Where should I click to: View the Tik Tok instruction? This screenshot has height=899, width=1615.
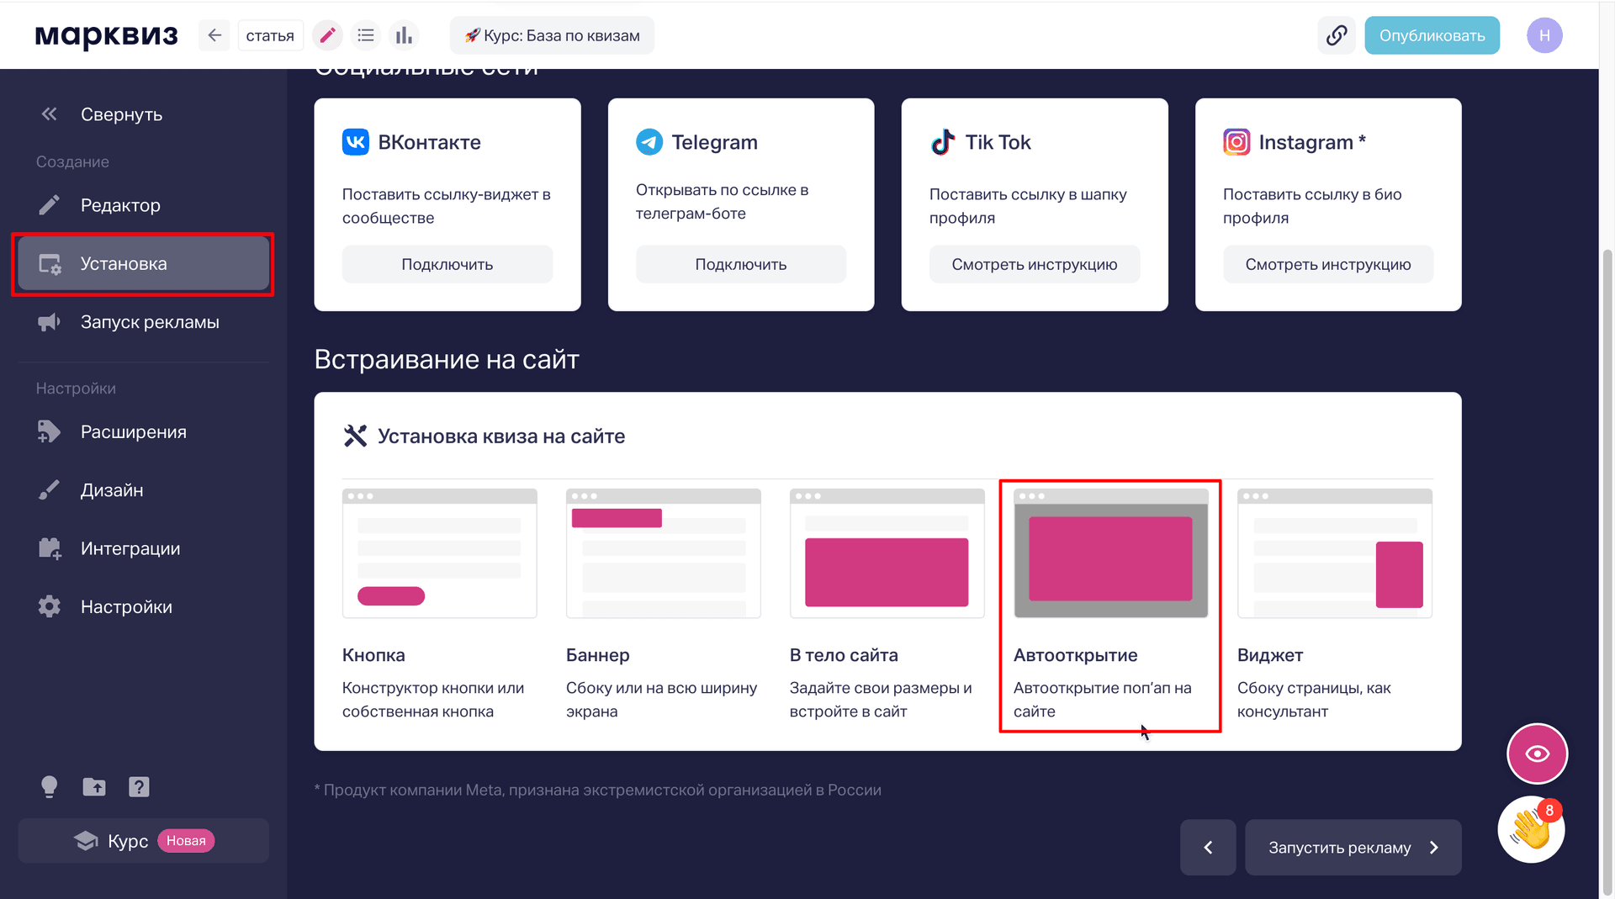1035,264
